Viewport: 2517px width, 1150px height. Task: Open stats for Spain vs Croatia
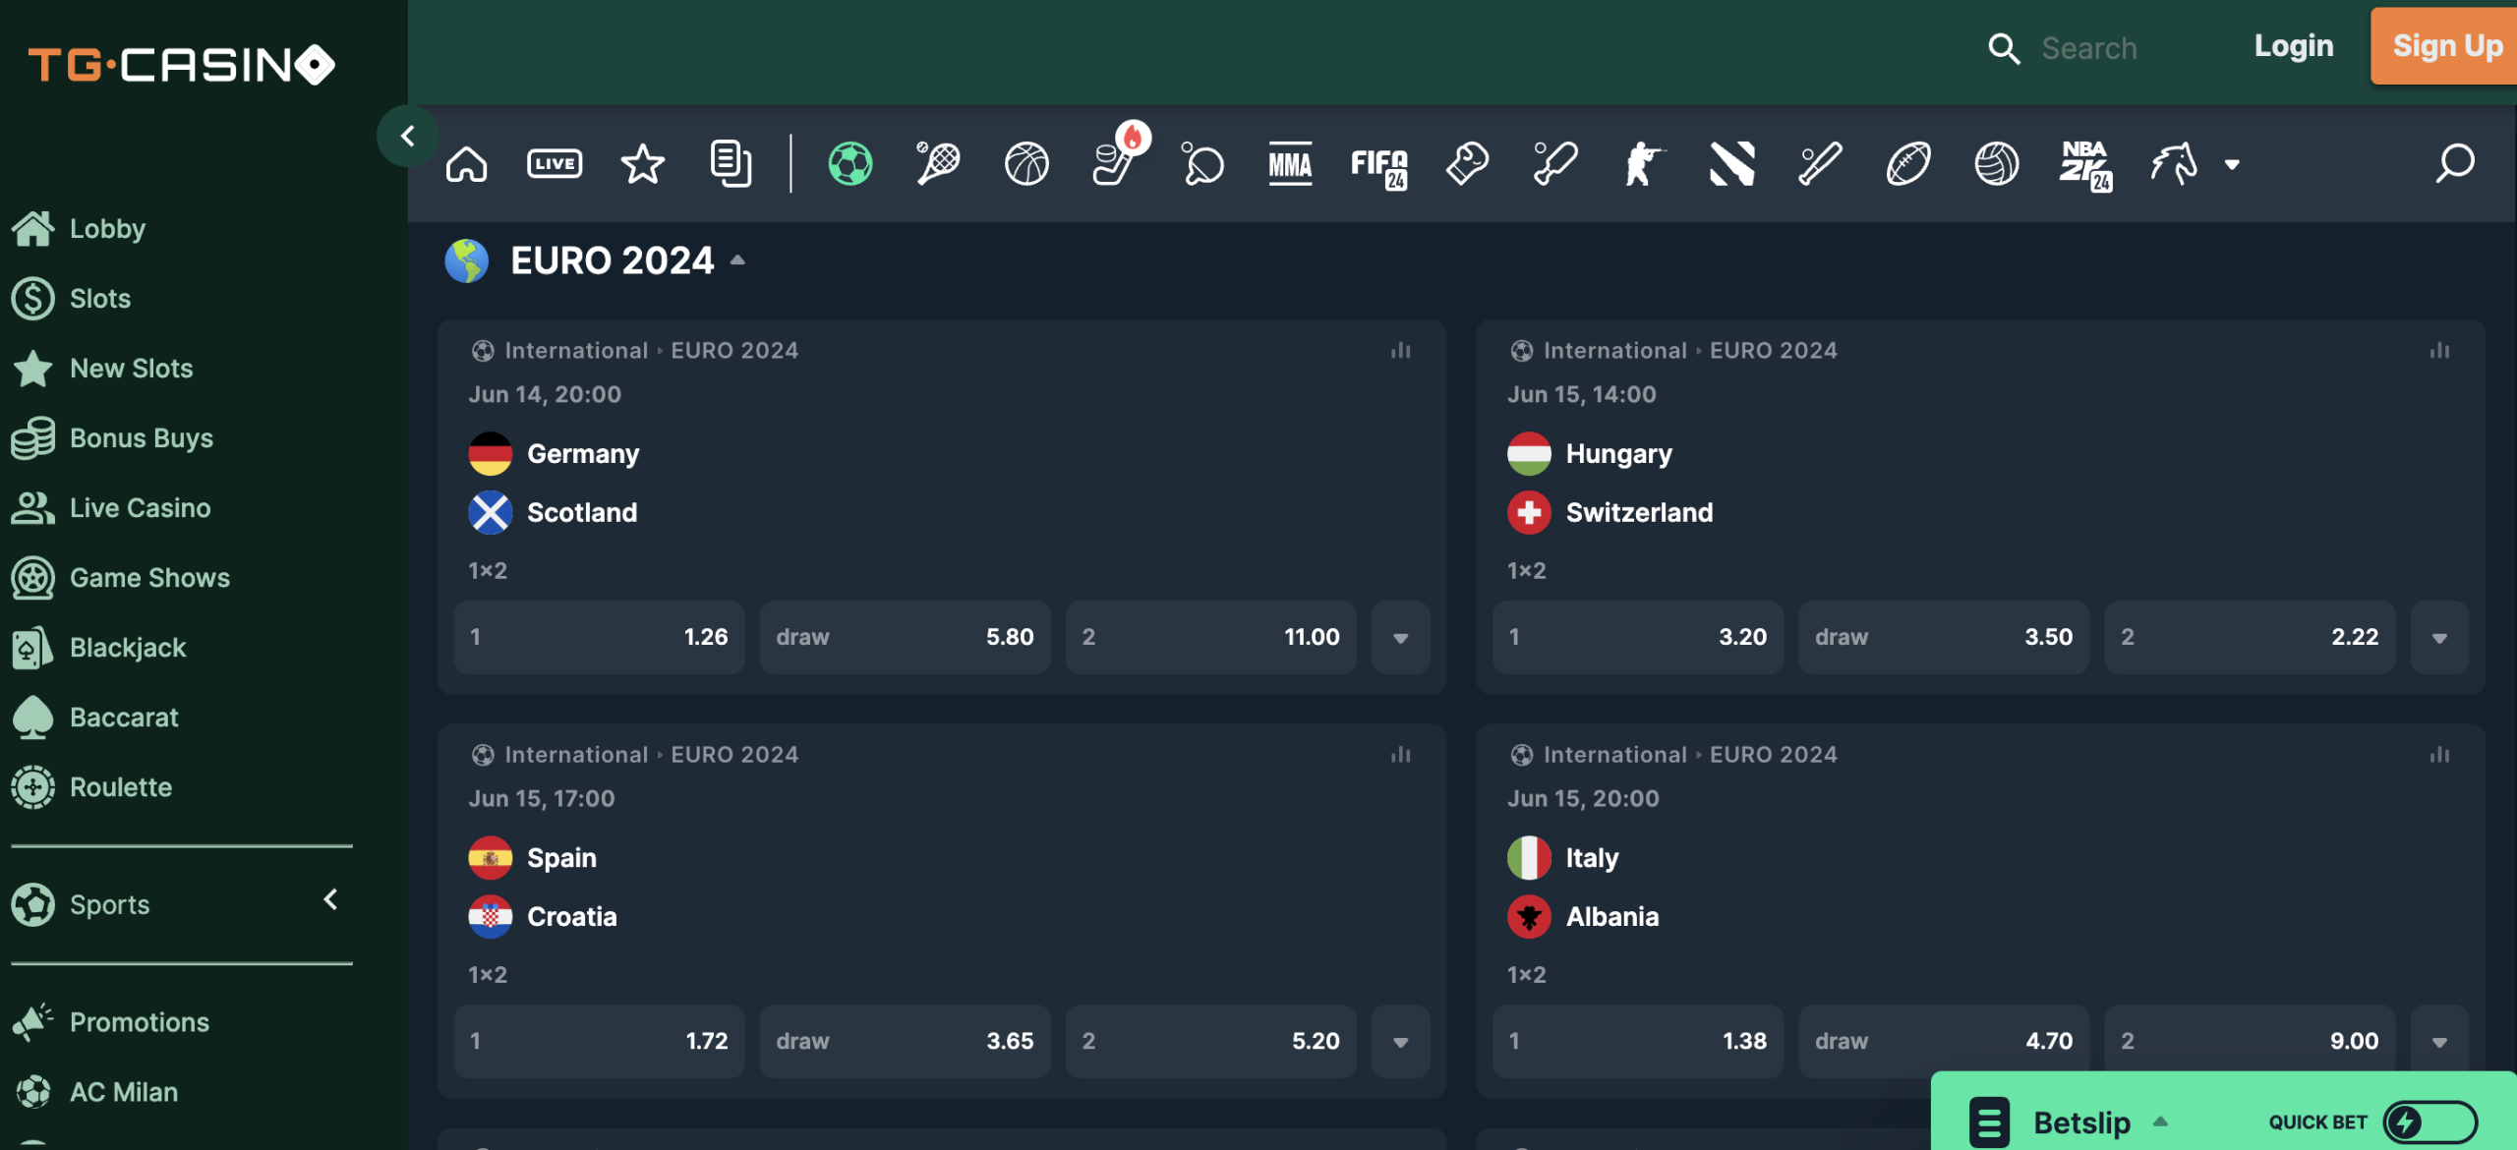1401,755
